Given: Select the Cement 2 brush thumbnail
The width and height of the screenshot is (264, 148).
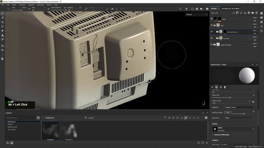Looking at the screenshot, I should (69, 131).
